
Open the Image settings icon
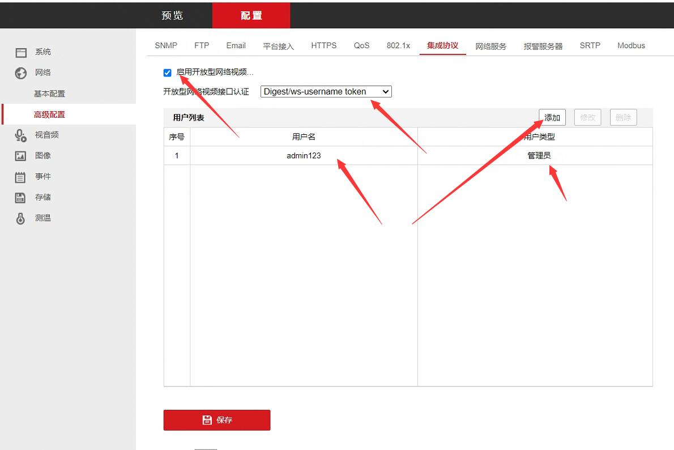point(21,156)
